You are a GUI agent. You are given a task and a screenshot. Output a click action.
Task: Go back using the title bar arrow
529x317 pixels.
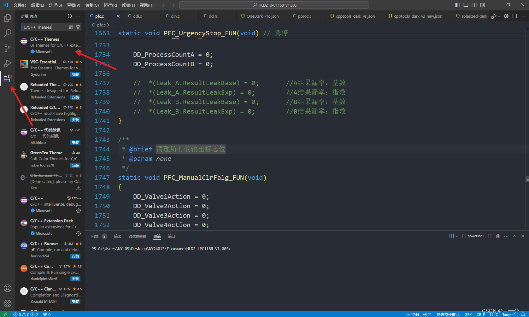[x=164, y=5]
